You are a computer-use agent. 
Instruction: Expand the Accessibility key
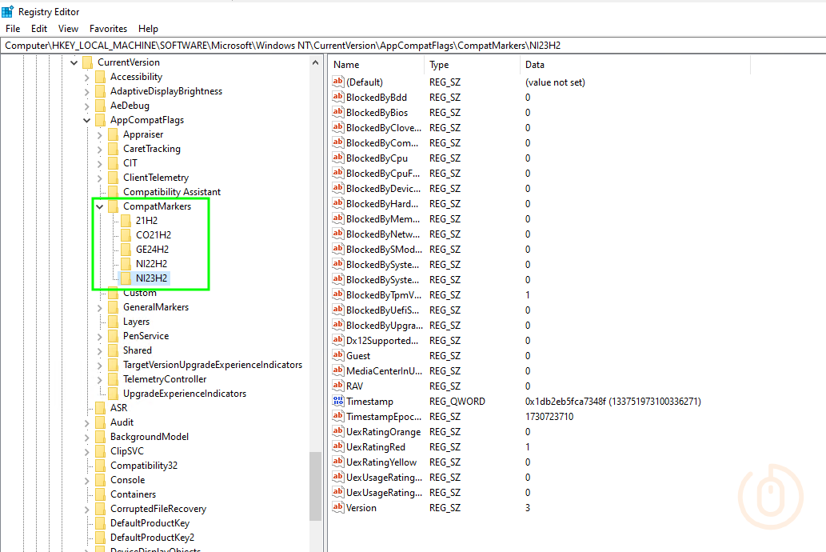coord(87,77)
